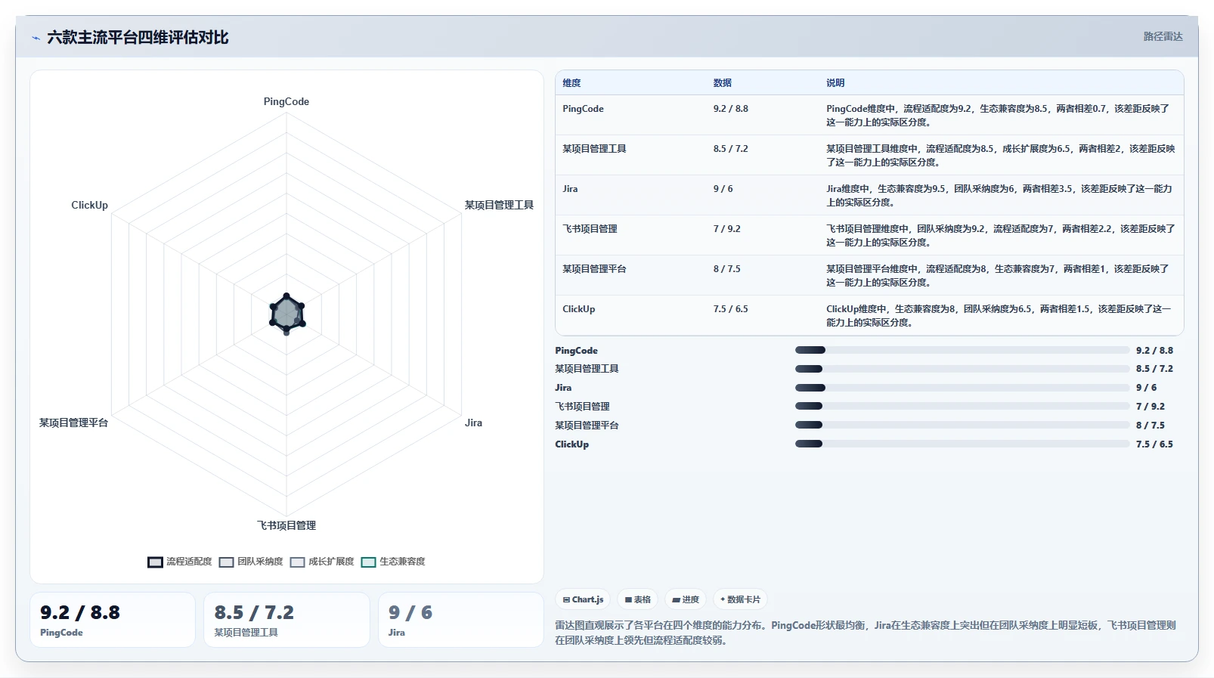The width and height of the screenshot is (1214, 678).
Task: Click table cell value 8.5 / 7.2
Action: [x=731, y=149]
